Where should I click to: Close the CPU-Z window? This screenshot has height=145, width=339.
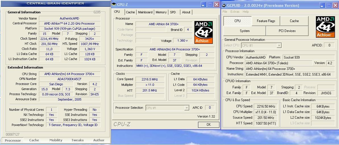point(217,5)
